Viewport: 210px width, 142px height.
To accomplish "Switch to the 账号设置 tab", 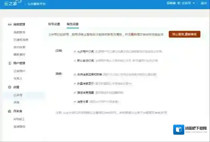I will pos(54,24).
